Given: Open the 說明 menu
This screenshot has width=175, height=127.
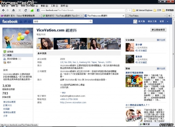Looking at the screenshot, I should [64, 6].
